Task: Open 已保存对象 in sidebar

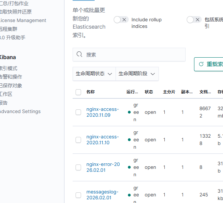Action: (11, 86)
